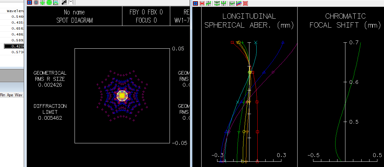
Task: Click the -0.5 axis label on chromatic focal shift plot
Action: tap(314, 155)
